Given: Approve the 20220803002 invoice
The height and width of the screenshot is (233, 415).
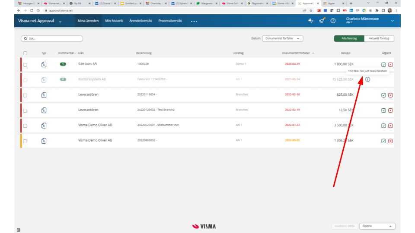Looking at the screenshot, I should (x=383, y=141).
